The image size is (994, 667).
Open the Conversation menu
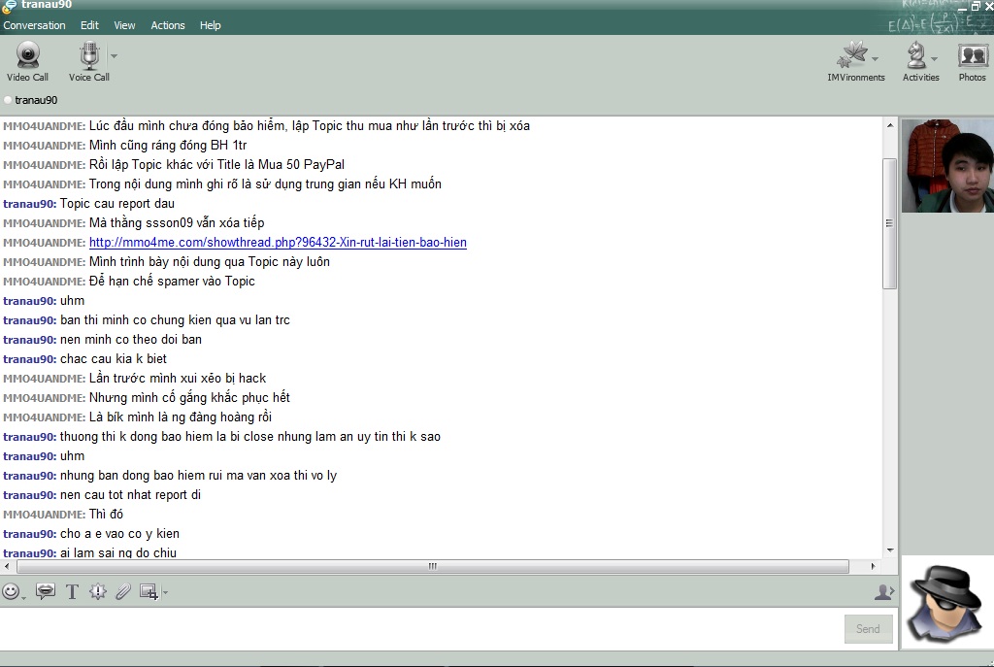point(34,25)
